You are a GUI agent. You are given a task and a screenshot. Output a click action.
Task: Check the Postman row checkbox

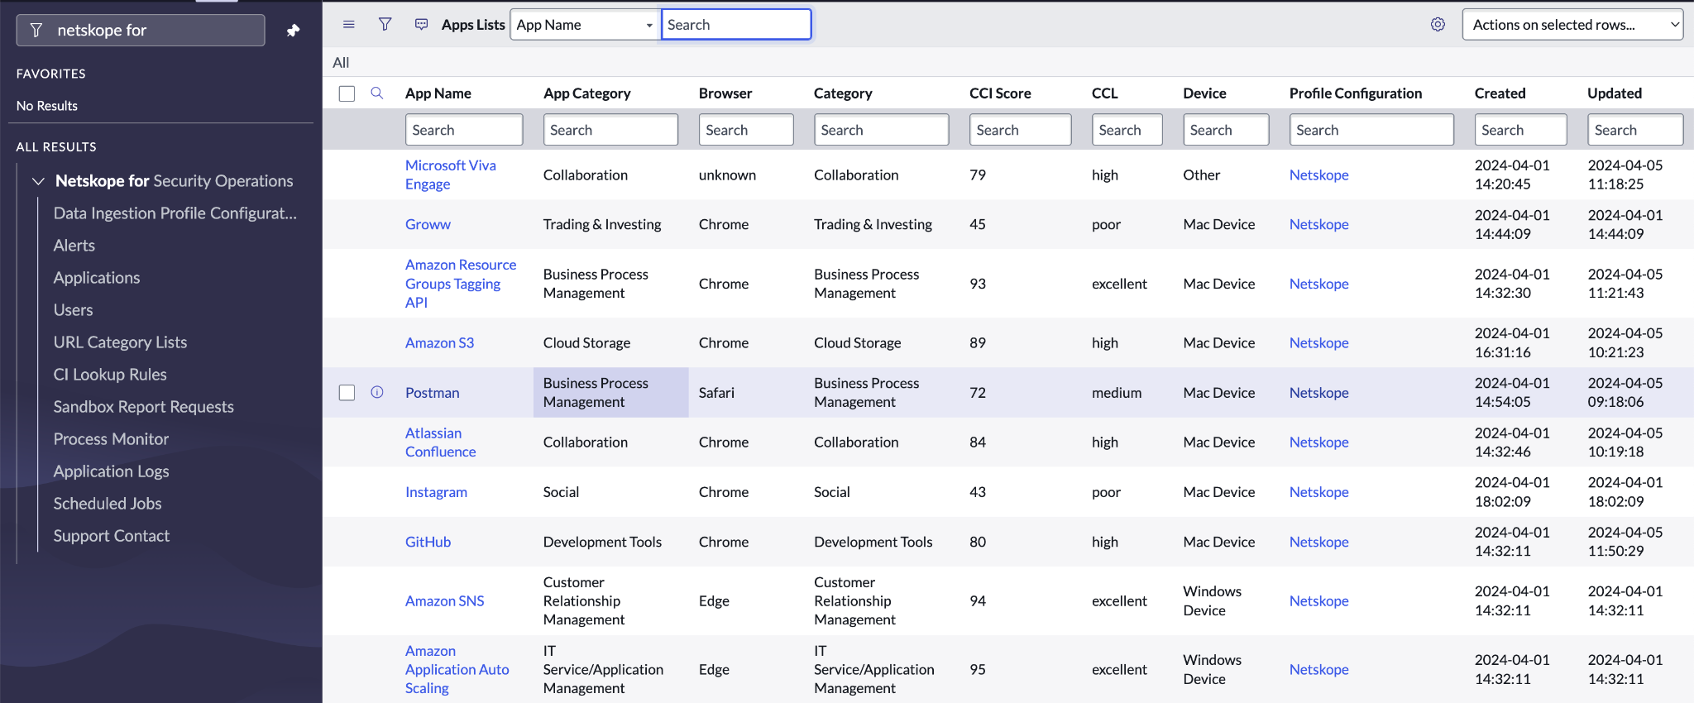point(347,392)
